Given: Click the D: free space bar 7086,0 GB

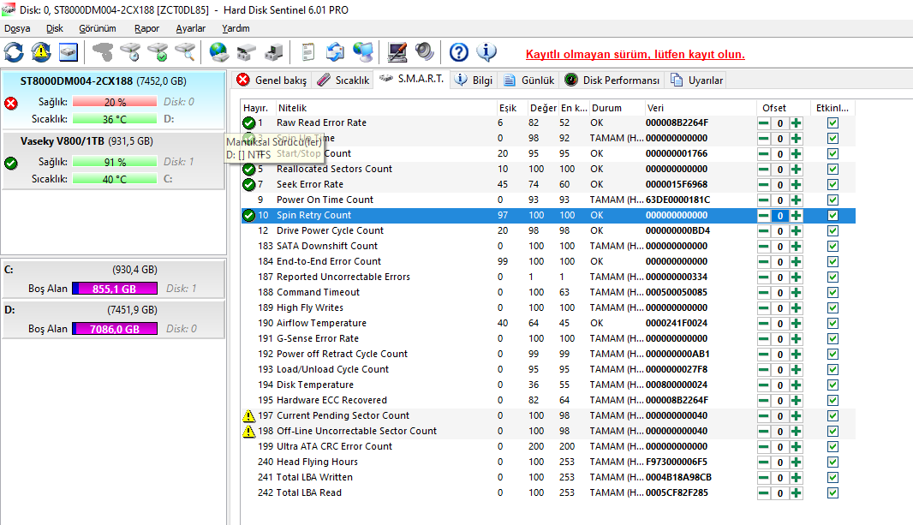Looking at the screenshot, I should 115,329.
